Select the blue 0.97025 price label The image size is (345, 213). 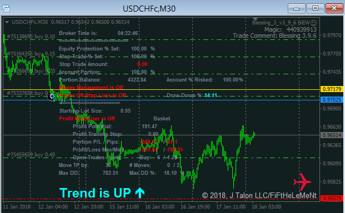coord(332,99)
